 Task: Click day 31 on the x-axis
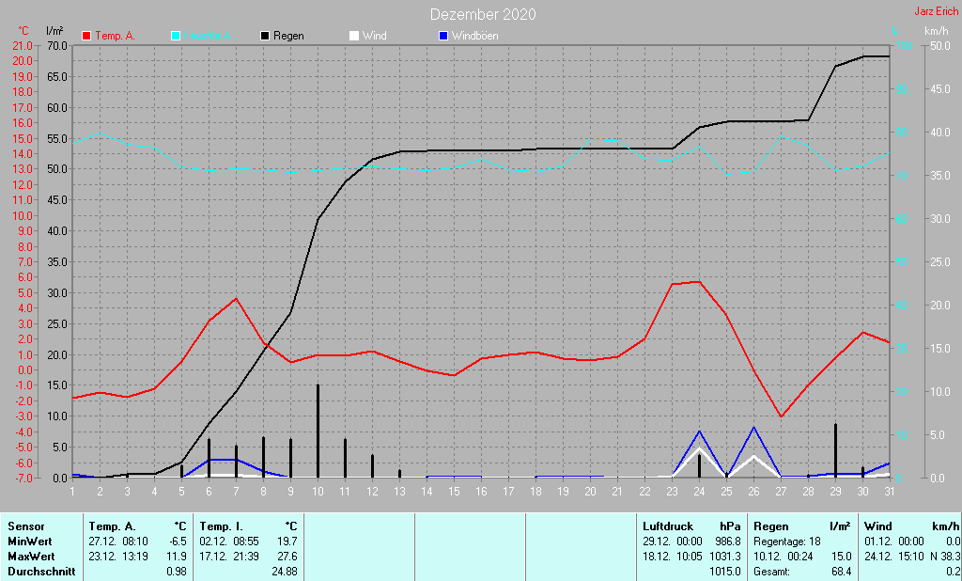click(x=889, y=489)
